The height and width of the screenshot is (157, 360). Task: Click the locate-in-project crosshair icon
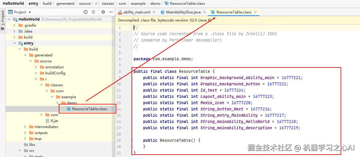coord(86,12)
